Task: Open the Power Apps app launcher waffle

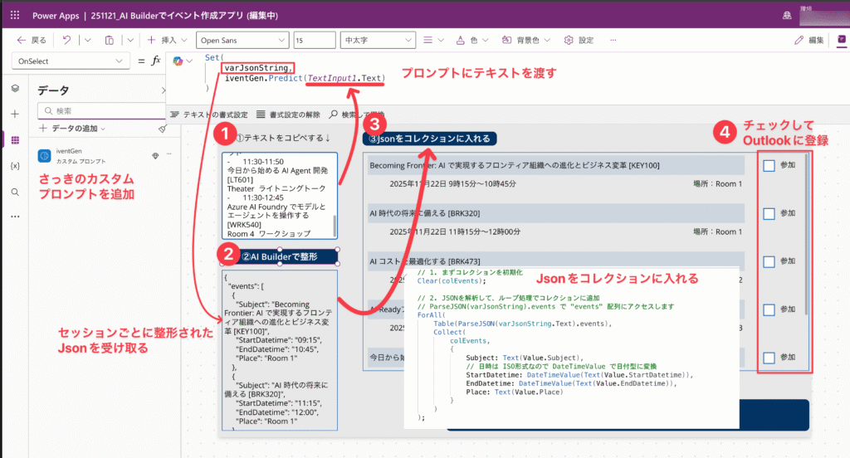Action: [16, 15]
